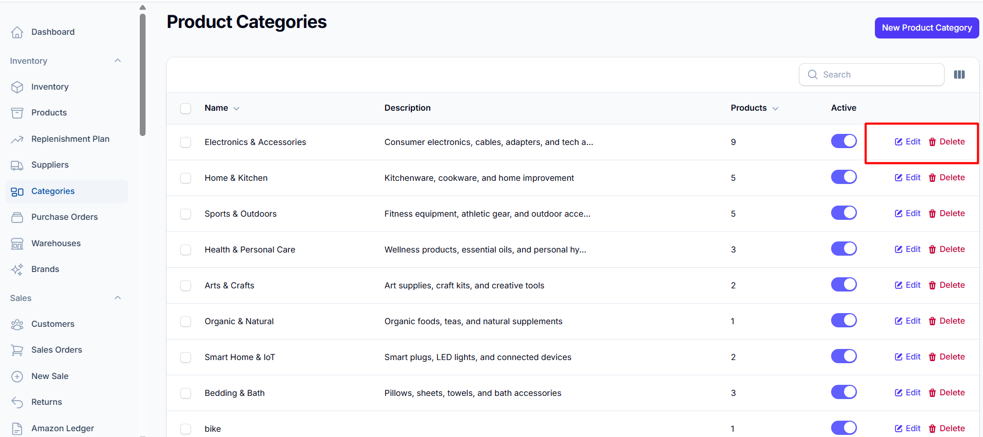Click the Returns arrow icon
The height and width of the screenshot is (437, 983).
[x=17, y=402]
